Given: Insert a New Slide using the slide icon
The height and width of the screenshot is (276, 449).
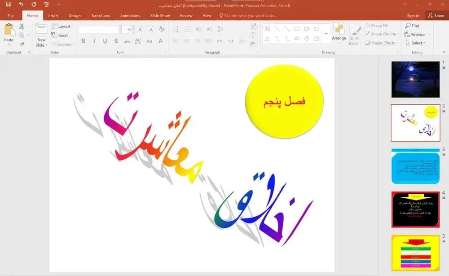Looking at the screenshot, I should (x=41, y=29).
